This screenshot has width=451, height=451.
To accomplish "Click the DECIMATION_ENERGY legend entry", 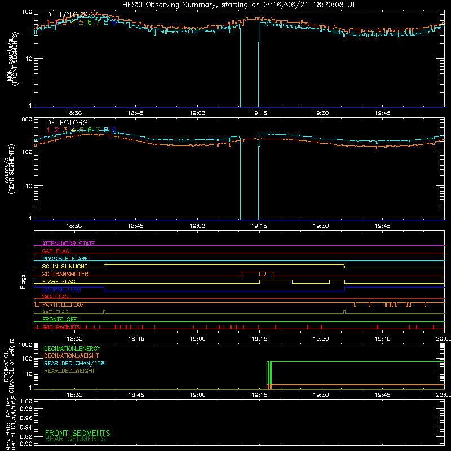I will tap(72, 348).
